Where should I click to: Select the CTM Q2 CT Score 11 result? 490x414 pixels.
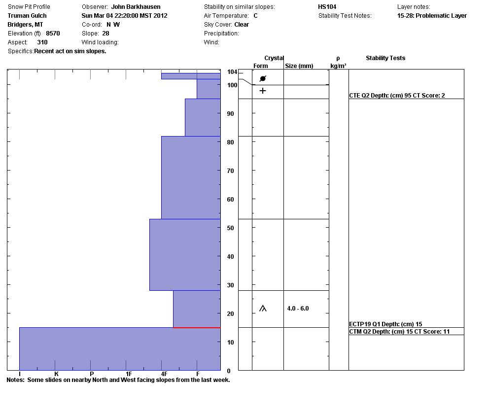click(x=399, y=332)
